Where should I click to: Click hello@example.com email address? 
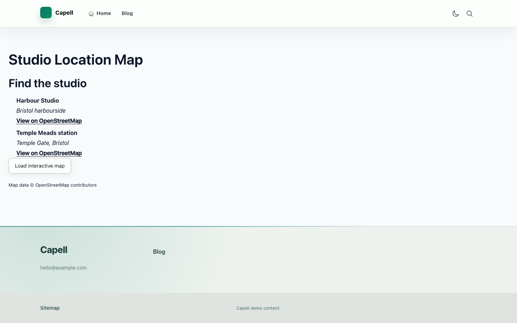63,268
